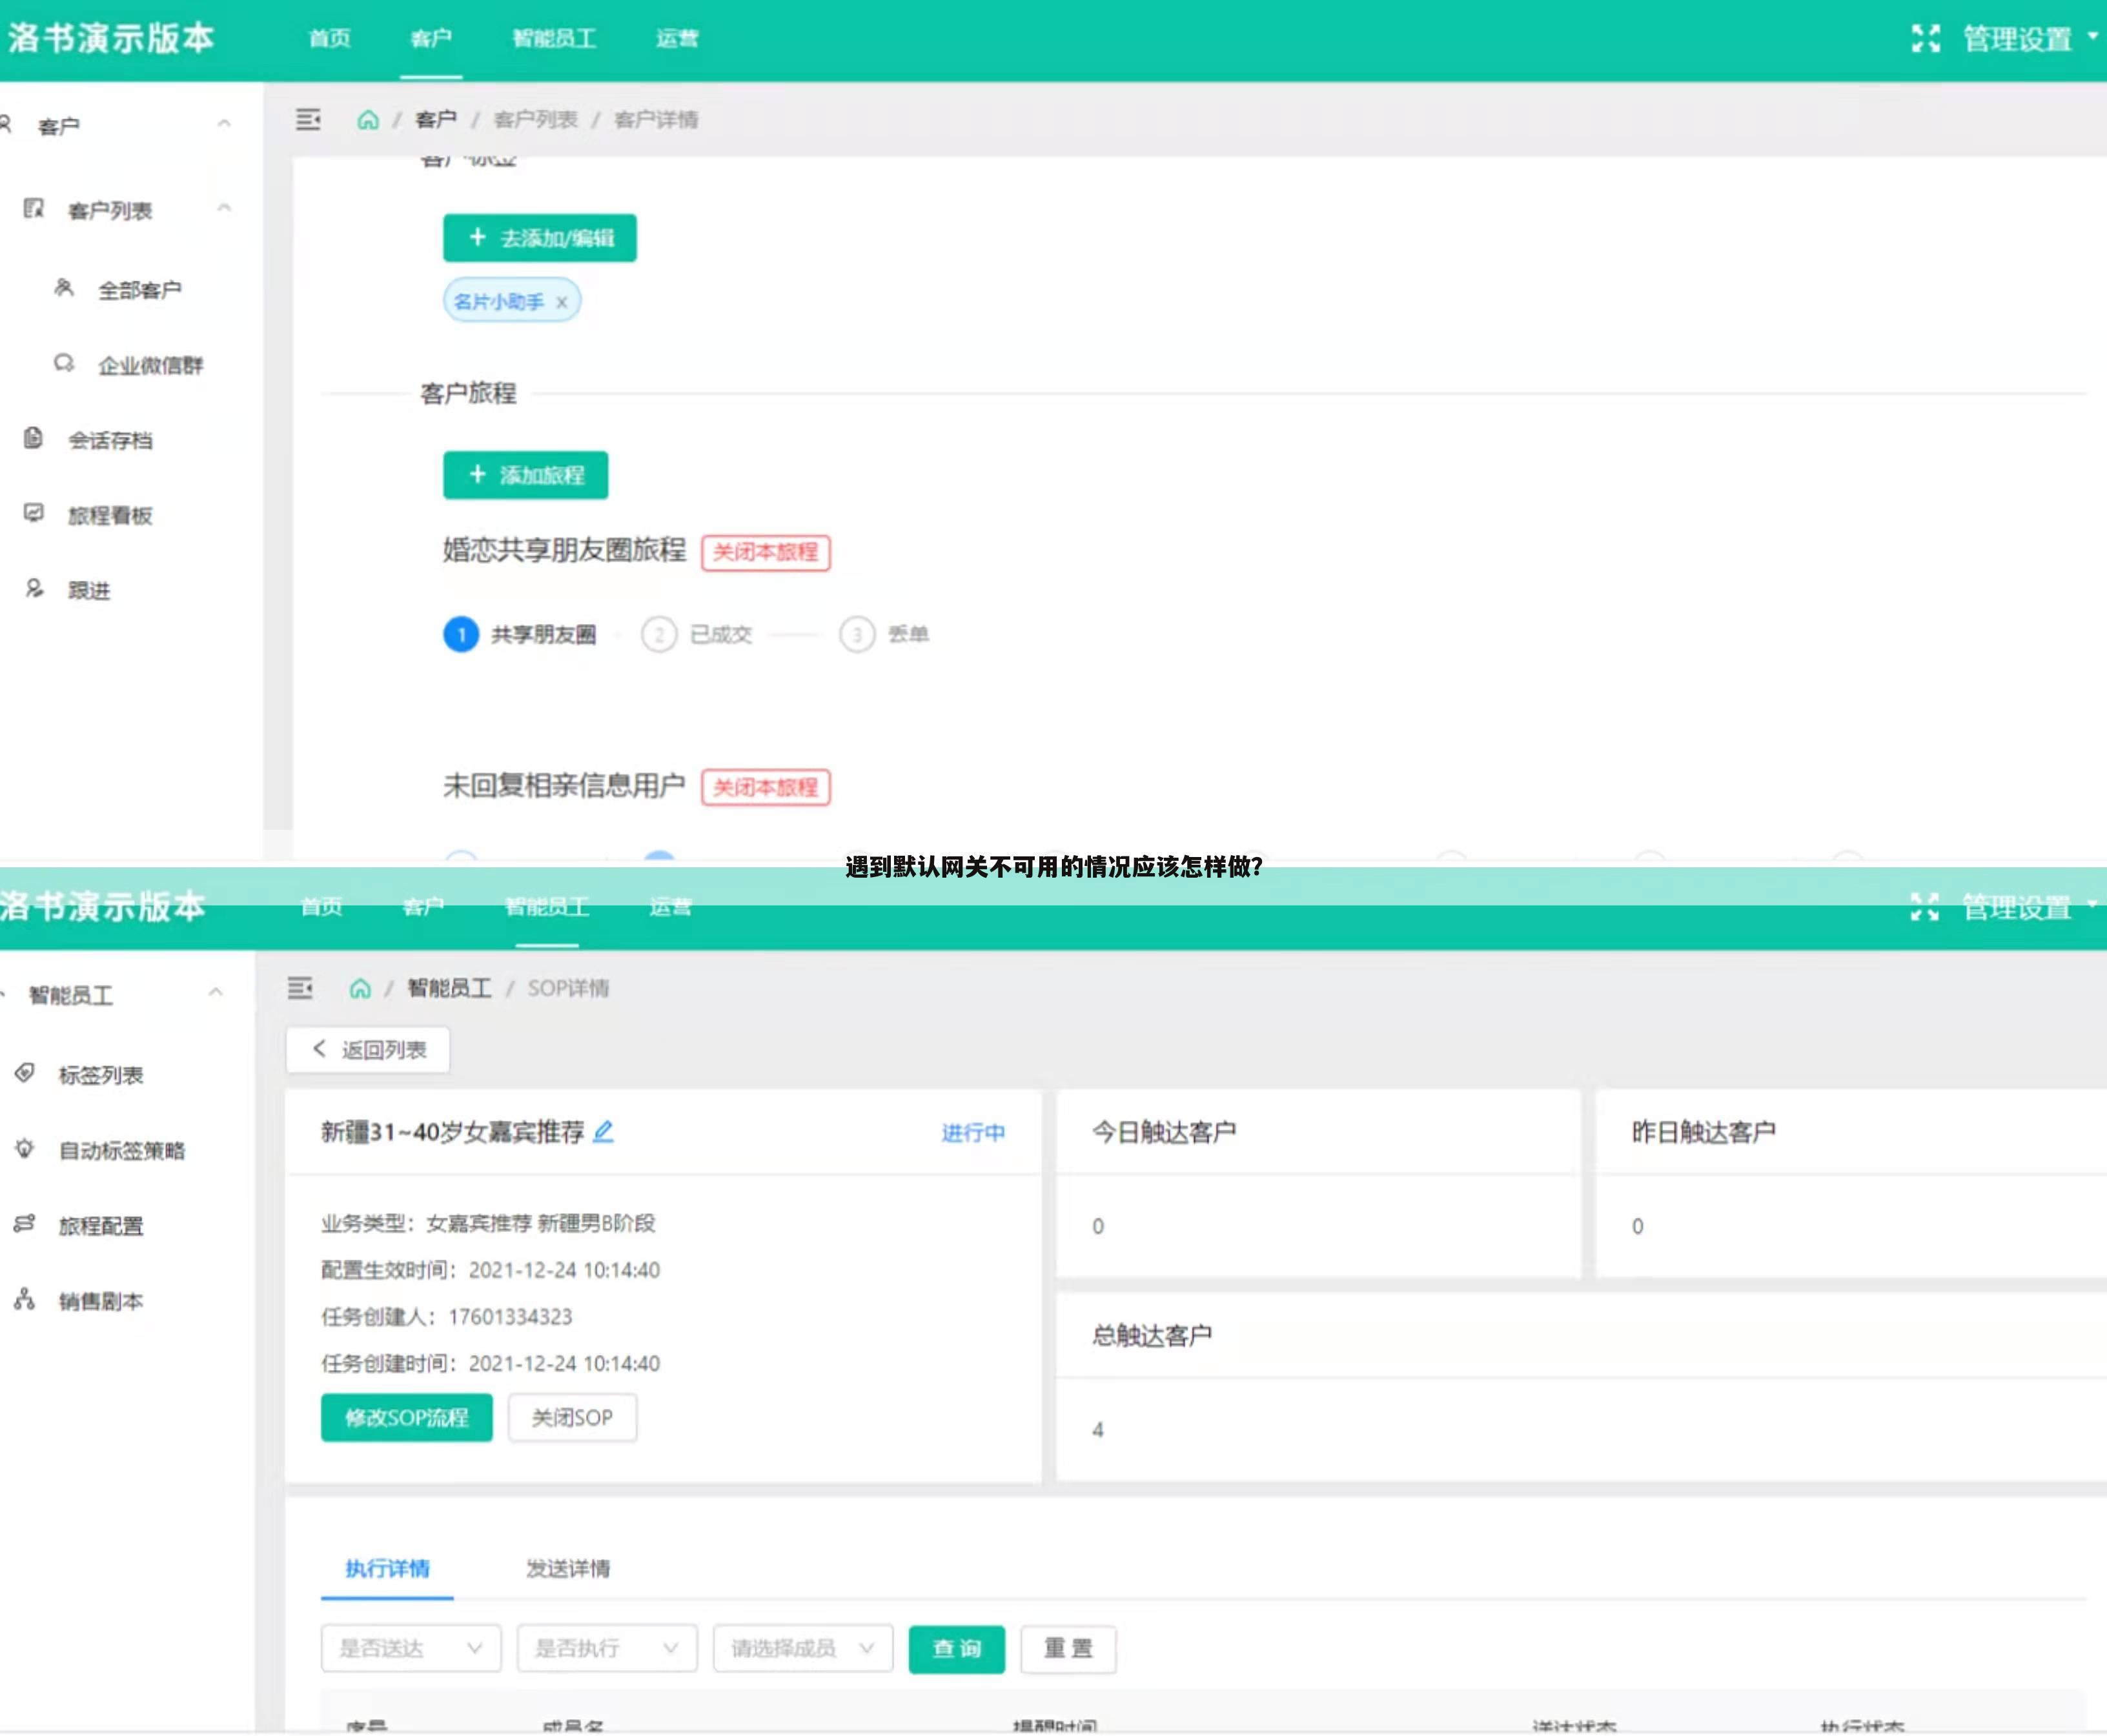
Task: Open 会话存档 in left sidebar
Action: coord(109,440)
